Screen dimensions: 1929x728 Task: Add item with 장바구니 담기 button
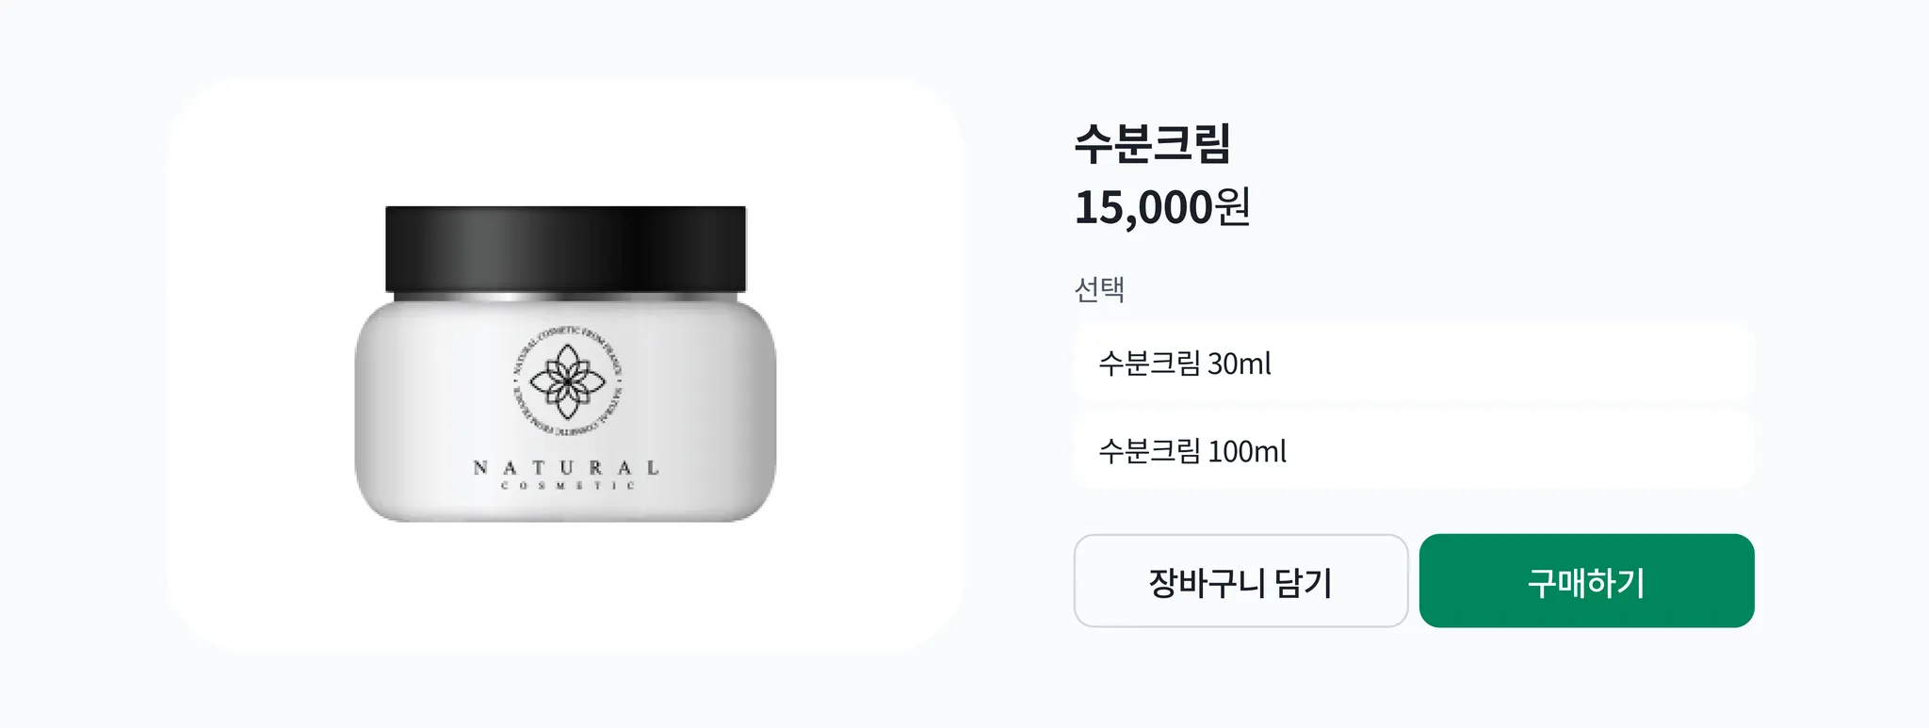(1240, 581)
